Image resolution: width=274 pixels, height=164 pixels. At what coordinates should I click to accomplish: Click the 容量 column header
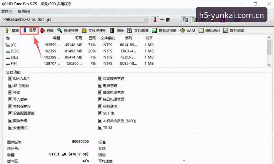56,38
